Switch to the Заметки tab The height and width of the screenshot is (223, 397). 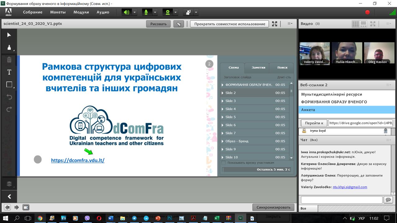click(x=258, y=68)
